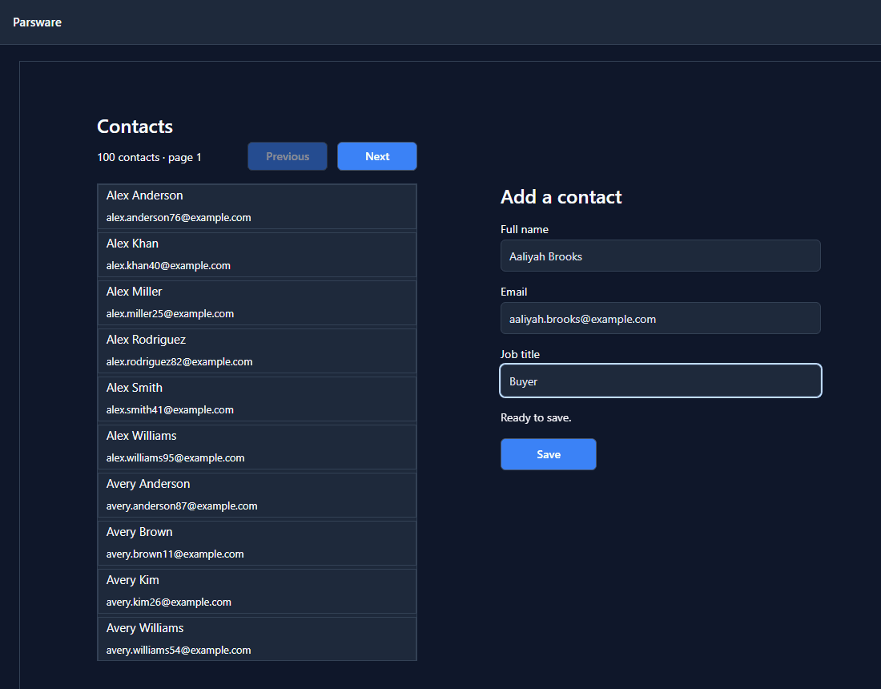Click the avery.brown11@example.com email text
The height and width of the screenshot is (689, 881).
pos(175,554)
